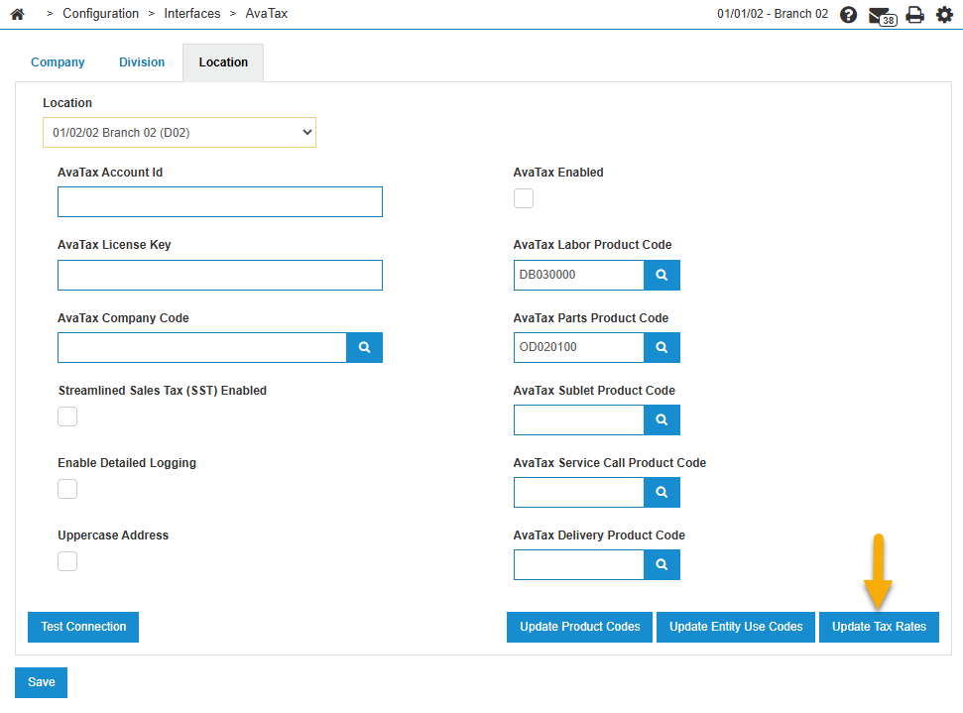Click AvaTax breadcrumb link
The width and height of the screenshot is (963, 713).
pyautogui.click(x=267, y=14)
